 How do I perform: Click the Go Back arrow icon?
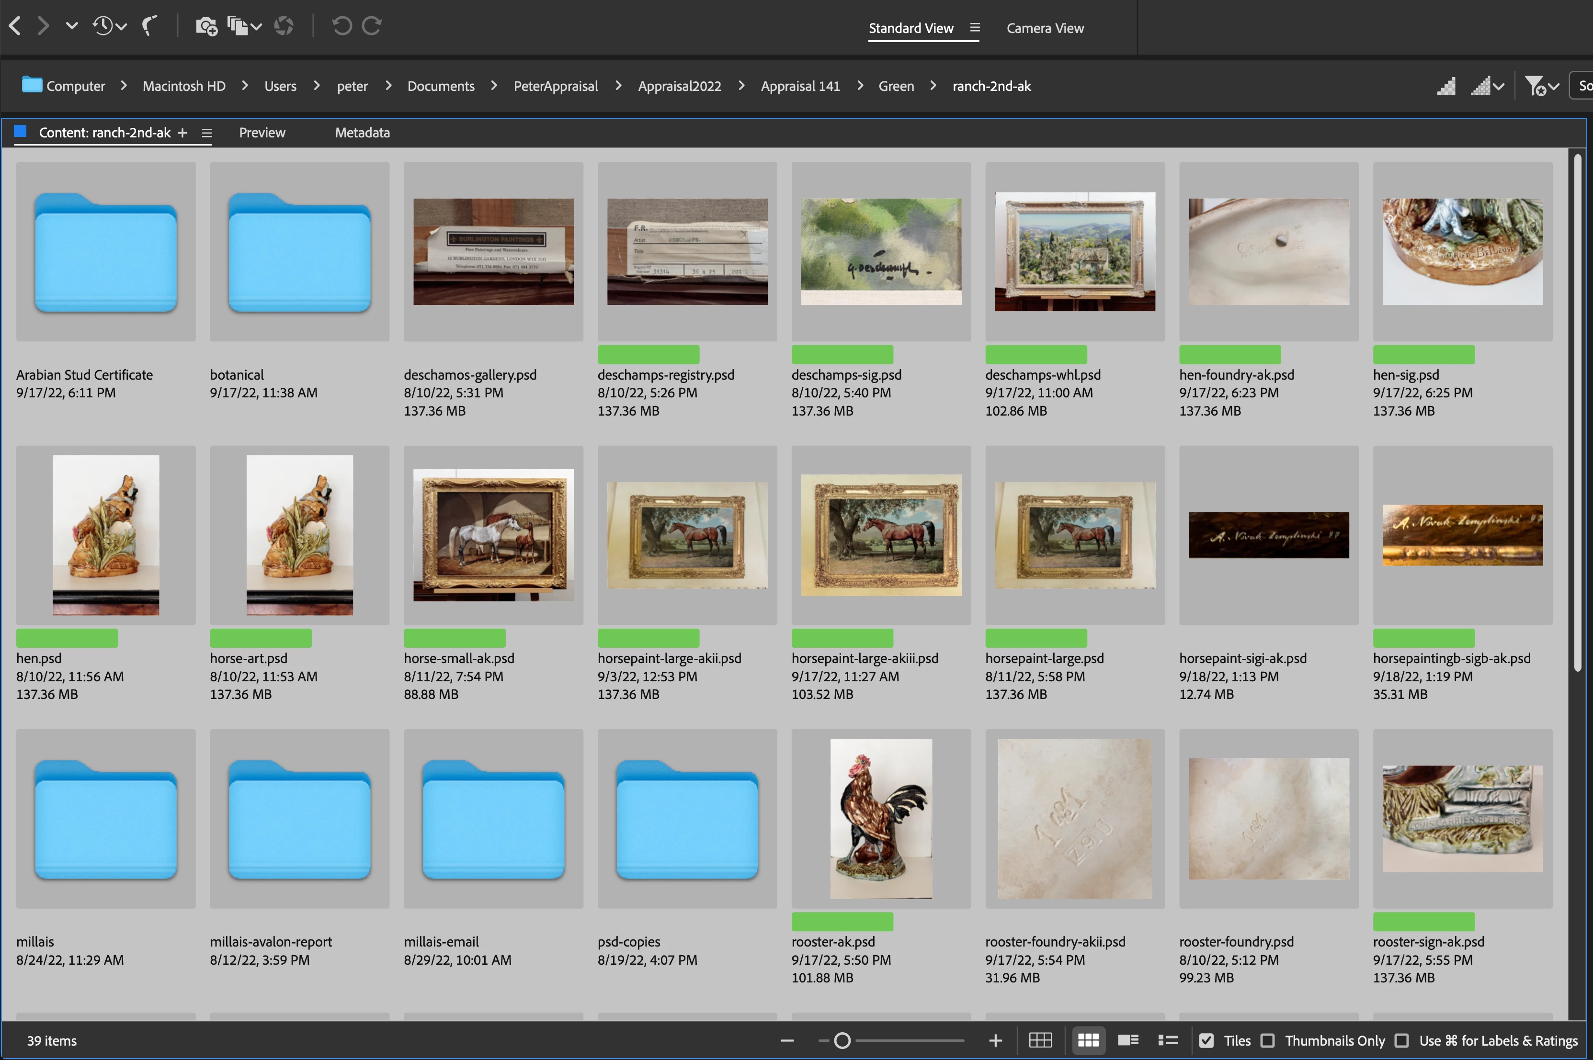[x=15, y=26]
